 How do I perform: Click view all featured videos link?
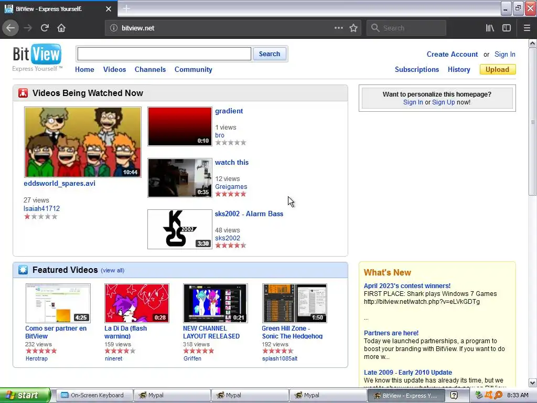coord(112,270)
